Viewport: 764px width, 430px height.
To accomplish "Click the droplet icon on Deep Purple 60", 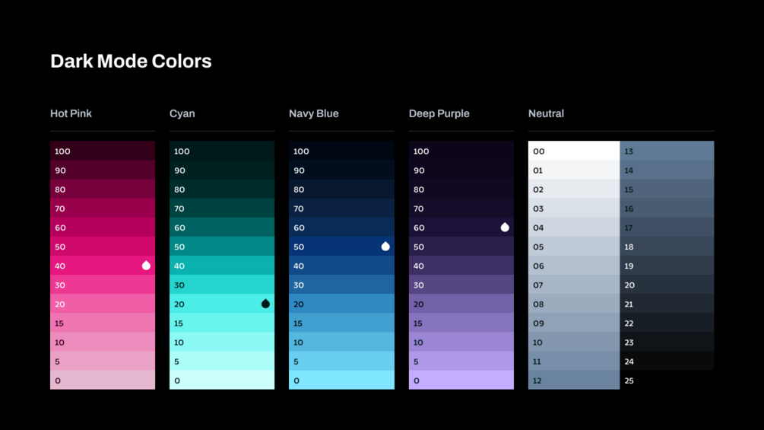I will pyautogui.click(x=505, y=228).
